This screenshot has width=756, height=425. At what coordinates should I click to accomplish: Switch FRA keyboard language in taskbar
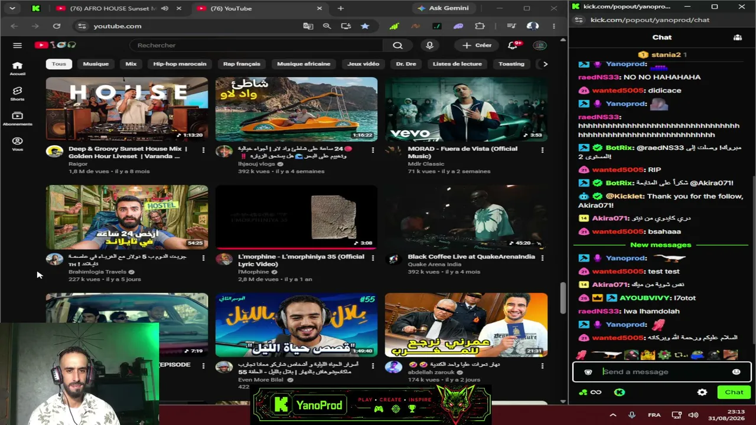(654, 415)
